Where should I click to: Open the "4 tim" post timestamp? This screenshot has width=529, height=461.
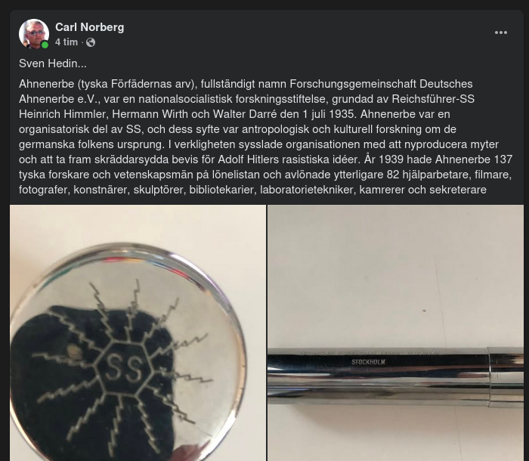[67, 42]
